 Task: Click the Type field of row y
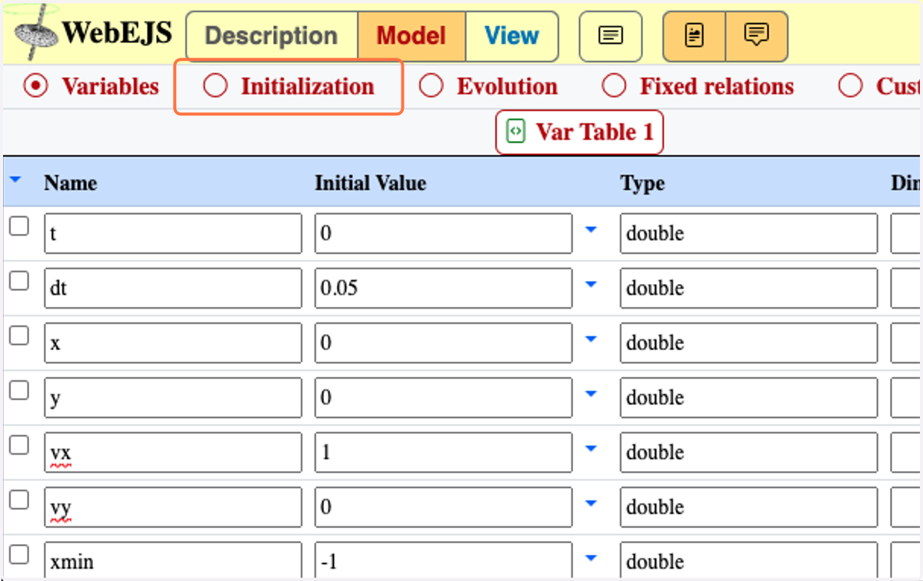749,397
